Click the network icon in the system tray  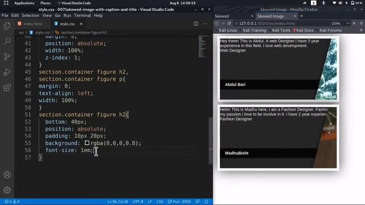334,3
